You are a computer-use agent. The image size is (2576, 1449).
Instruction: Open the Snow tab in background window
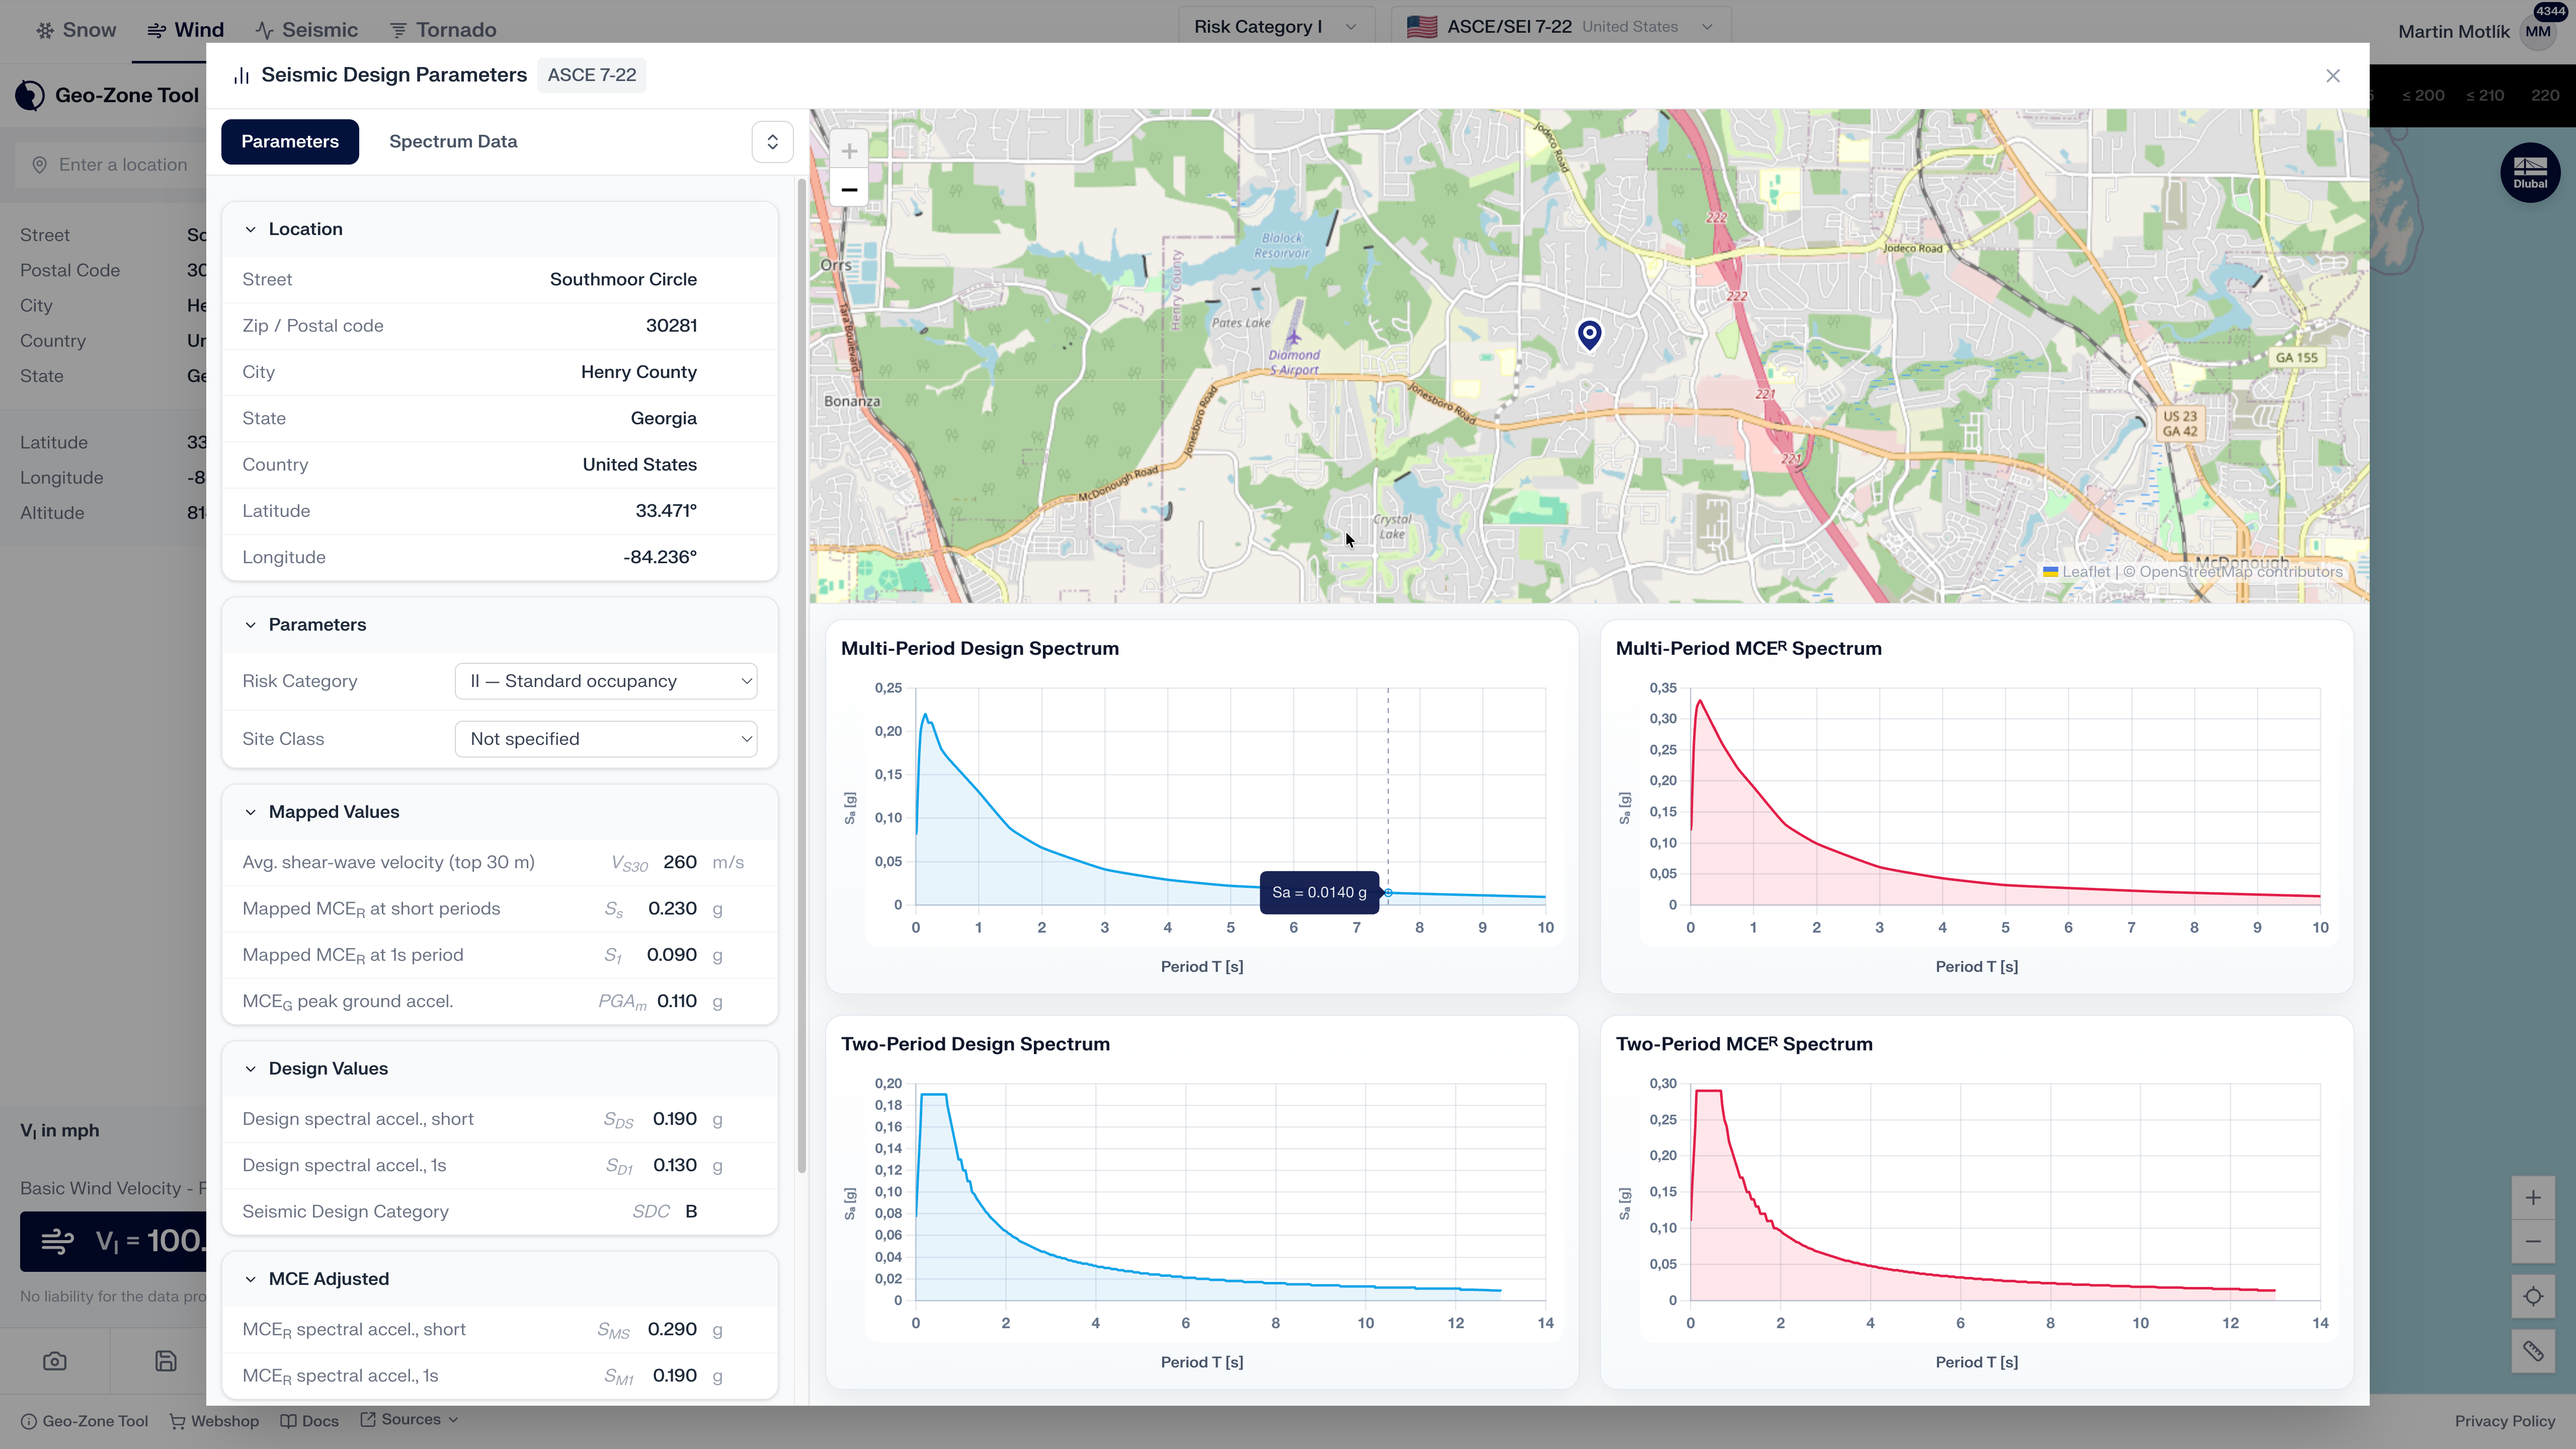(x=77, y=30)
